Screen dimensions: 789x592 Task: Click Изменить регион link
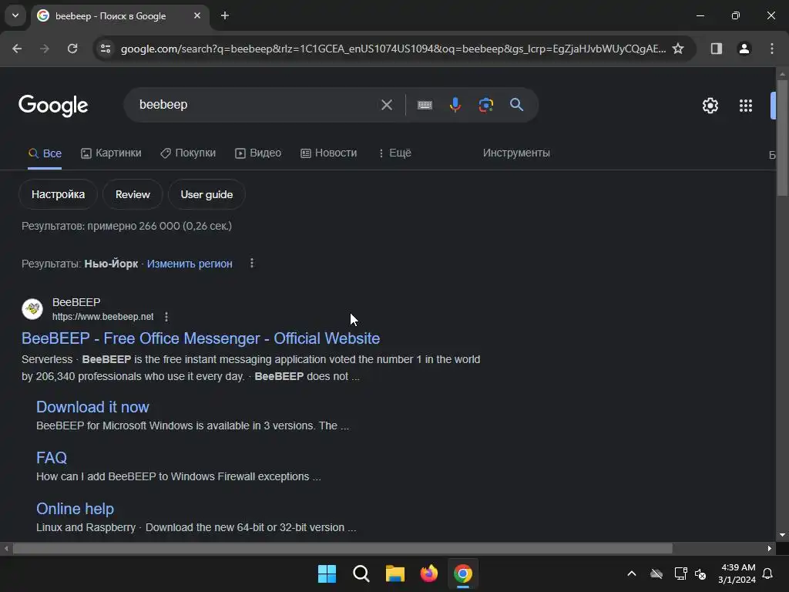190,264
